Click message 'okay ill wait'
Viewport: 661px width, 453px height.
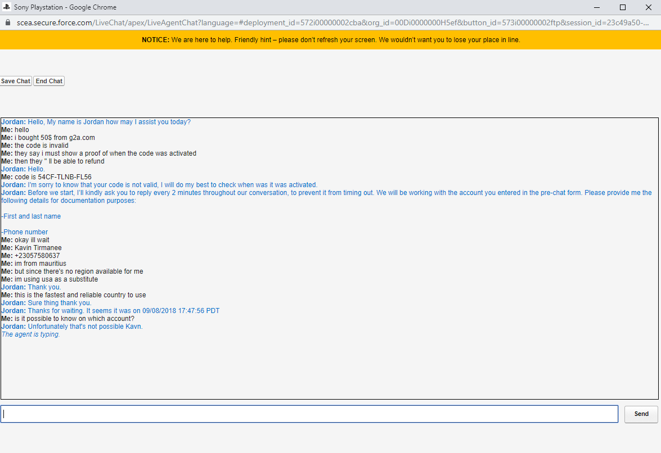point(25,240)
